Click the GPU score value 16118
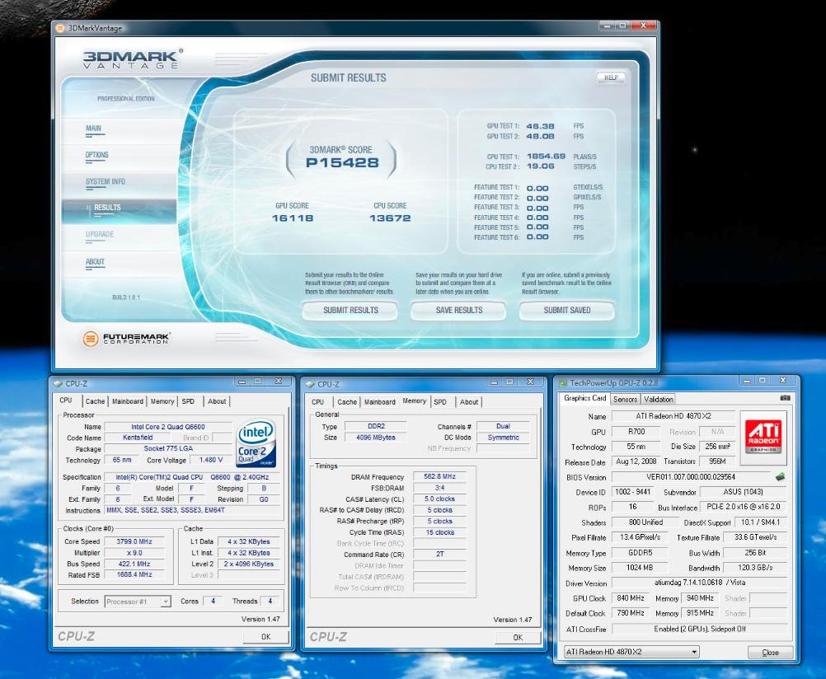 pyautogui.click(x=293, y=218)
